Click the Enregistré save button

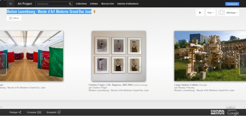pyautogui.click(x=54, y=112)
